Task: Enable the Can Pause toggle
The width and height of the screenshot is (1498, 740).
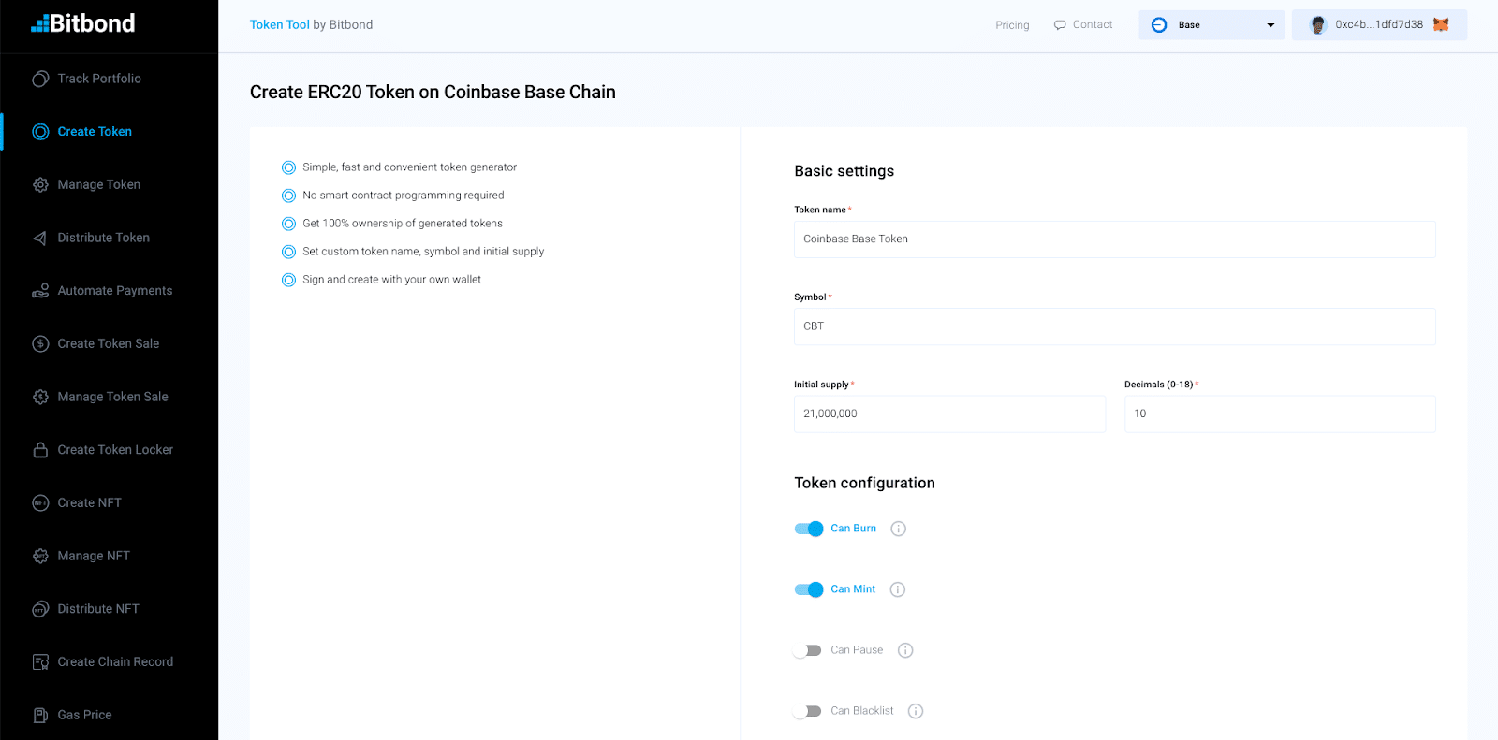Action: pyautogui.click(x=807, y=650)
